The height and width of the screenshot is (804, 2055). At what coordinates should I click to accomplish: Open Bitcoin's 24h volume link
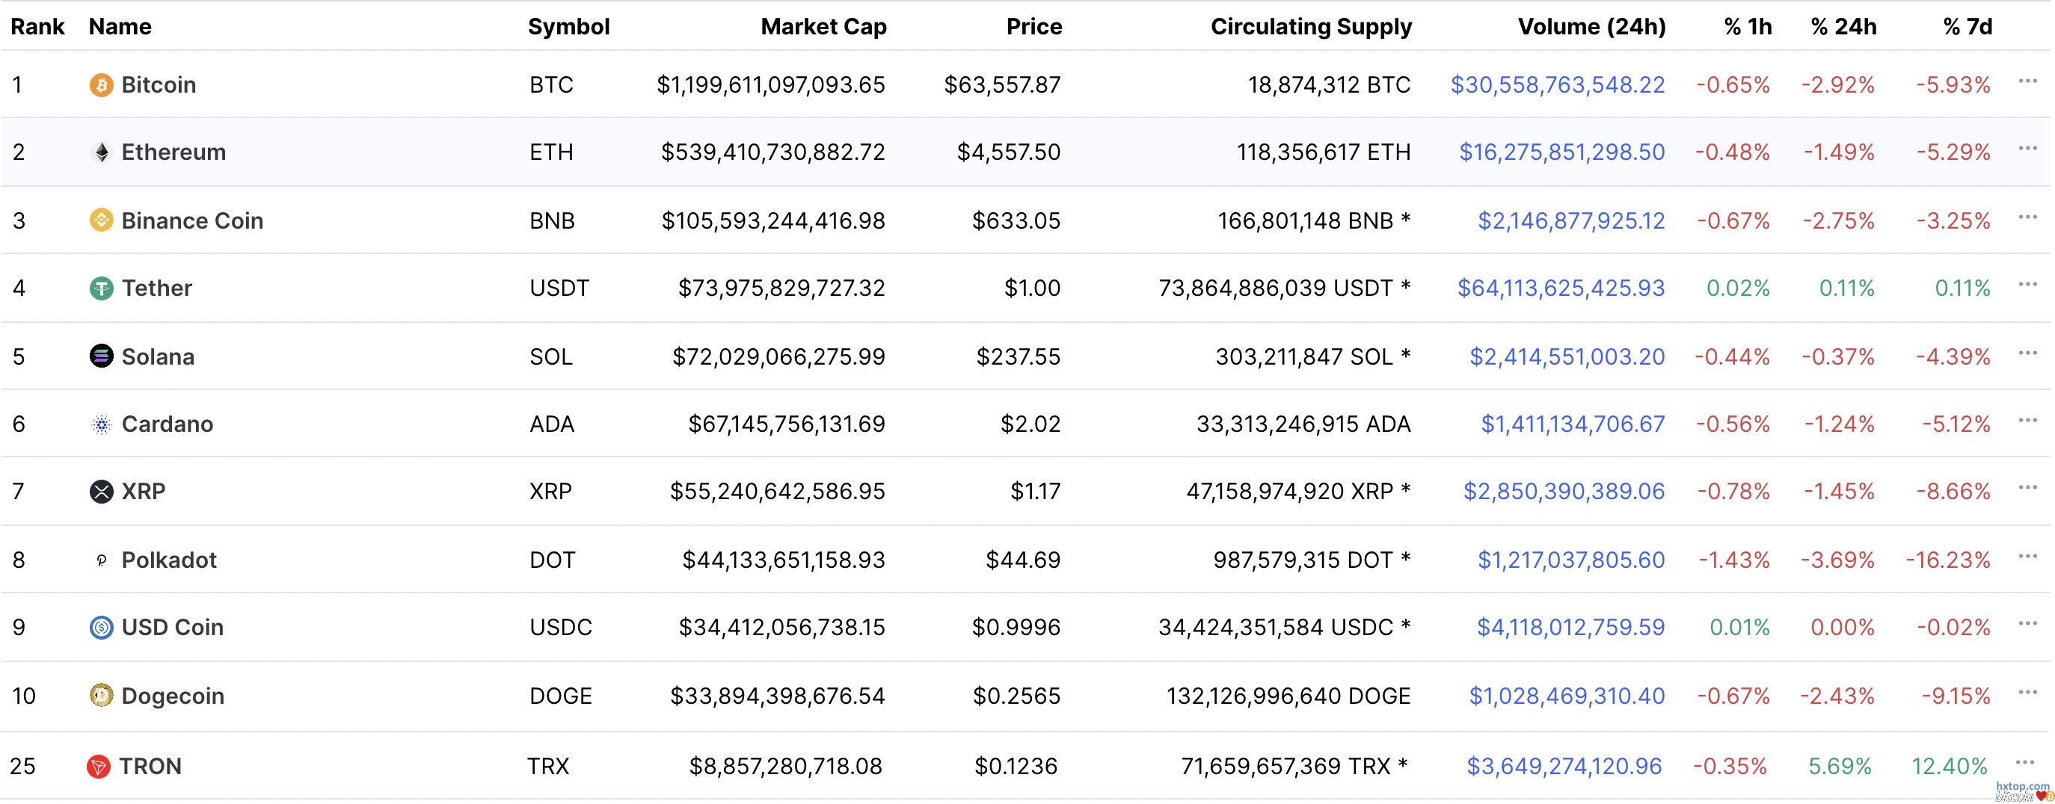pyautogui.click(x=1557, y=84)
